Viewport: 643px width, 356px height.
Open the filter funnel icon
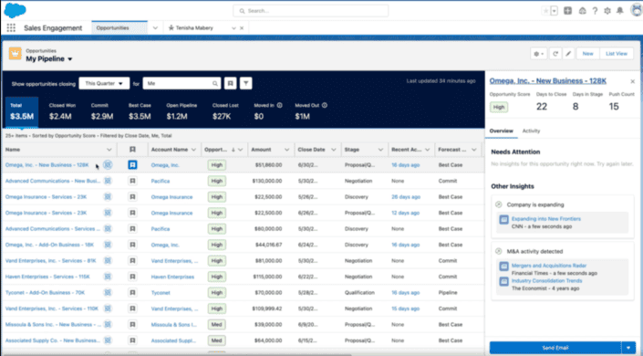[245, 83]
